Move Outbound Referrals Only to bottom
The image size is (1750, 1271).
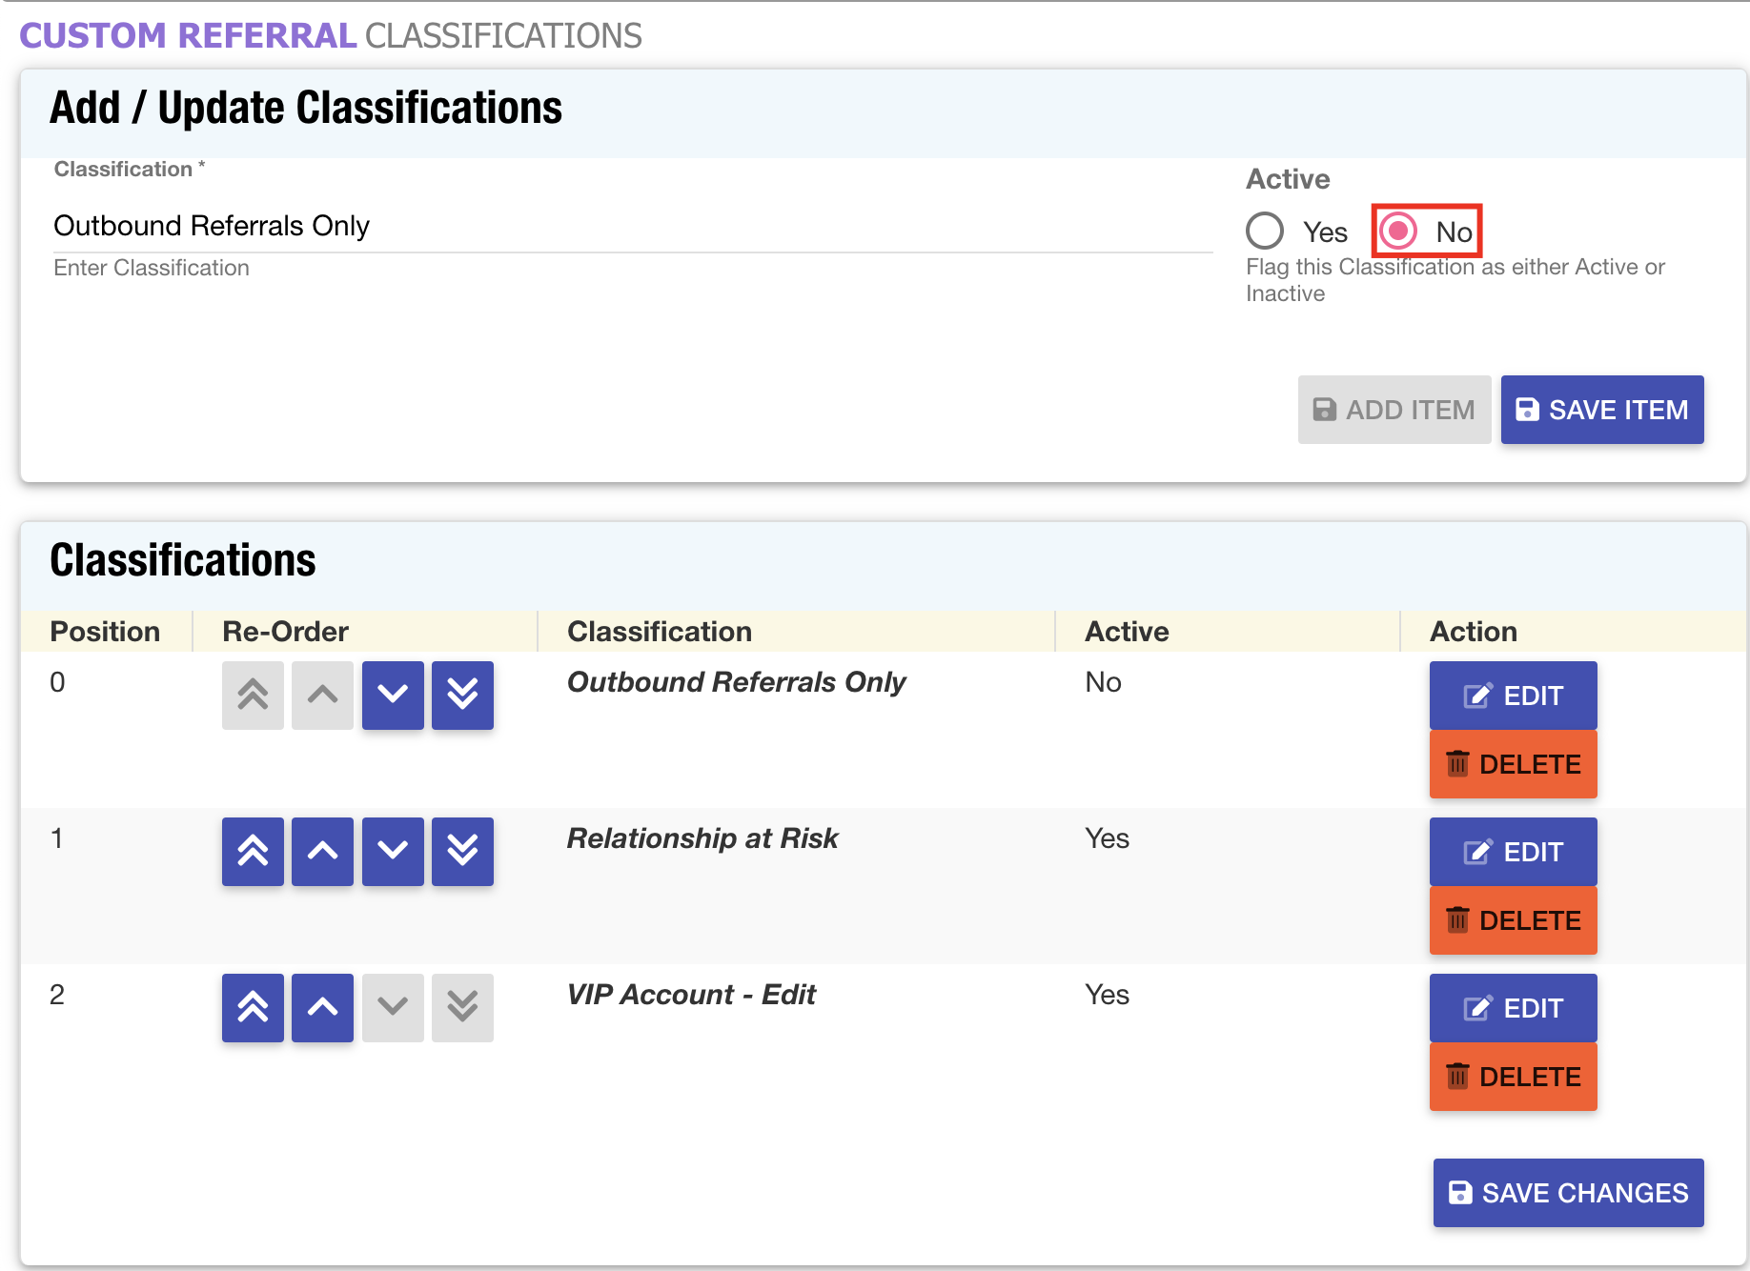462,696
